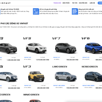Click the silver VF5 car image
The image size is (102, 102).
pyautogui.click(x=9, y=77)
